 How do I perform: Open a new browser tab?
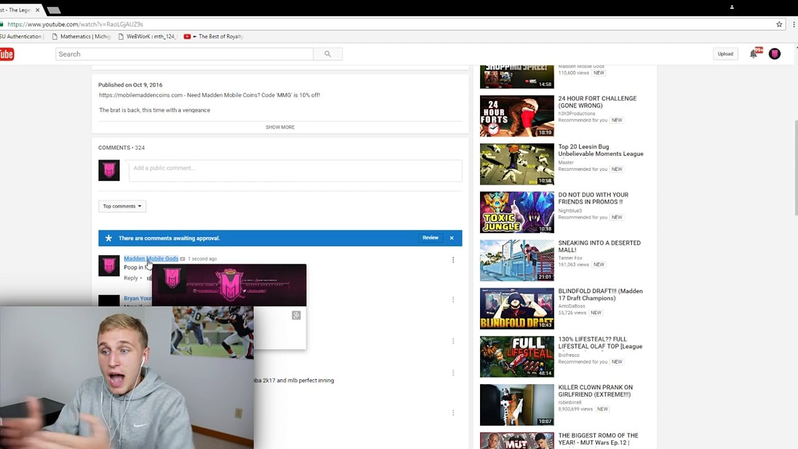pyautogui.click(x=54, y=10)
